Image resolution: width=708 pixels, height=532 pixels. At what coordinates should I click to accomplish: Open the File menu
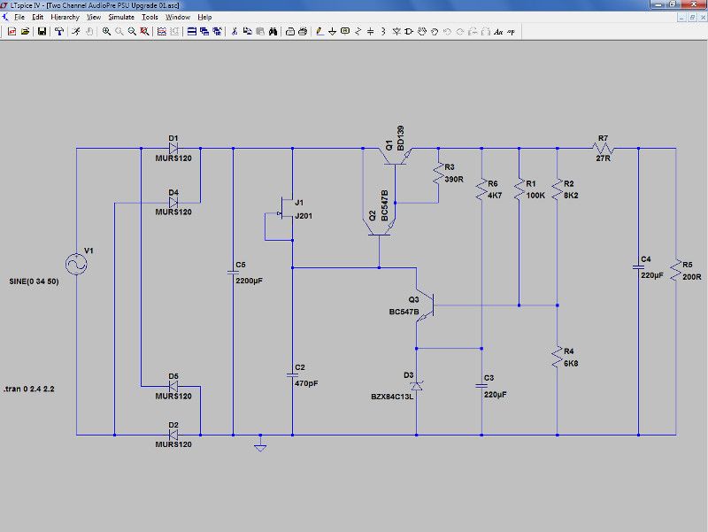19,17
